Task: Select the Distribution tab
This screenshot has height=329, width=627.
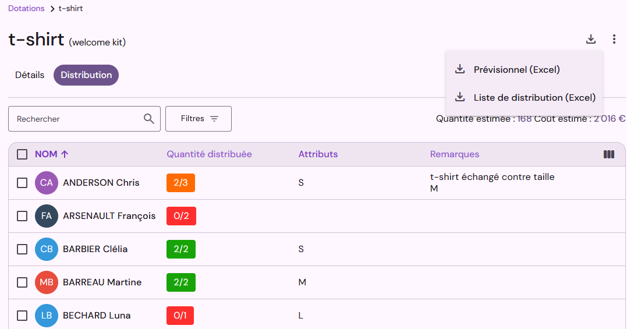Action: (86, 75)
